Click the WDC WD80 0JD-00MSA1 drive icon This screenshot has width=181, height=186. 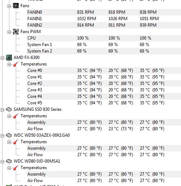click(x=9, y=161)
